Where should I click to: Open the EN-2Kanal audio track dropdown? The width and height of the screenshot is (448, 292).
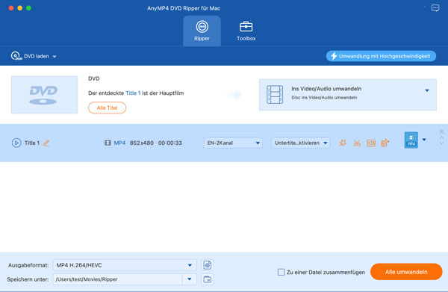coord(233,143)
